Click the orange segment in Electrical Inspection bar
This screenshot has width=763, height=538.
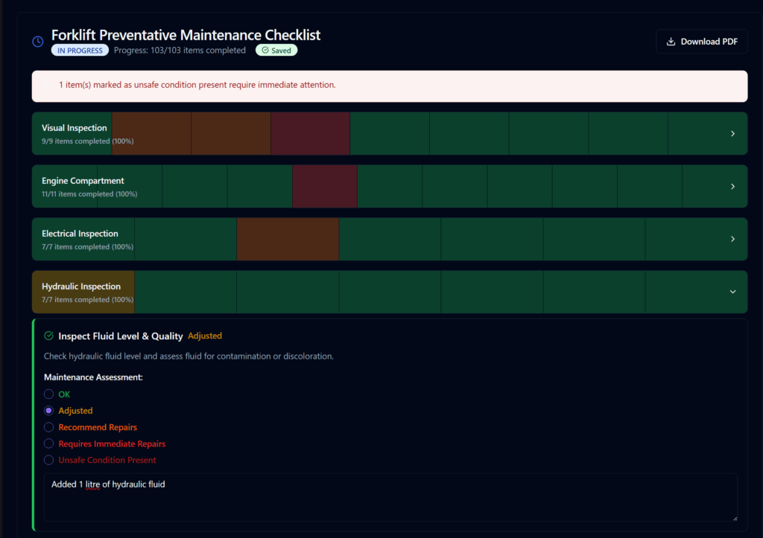pyautogui.click(x=288, y=240)
